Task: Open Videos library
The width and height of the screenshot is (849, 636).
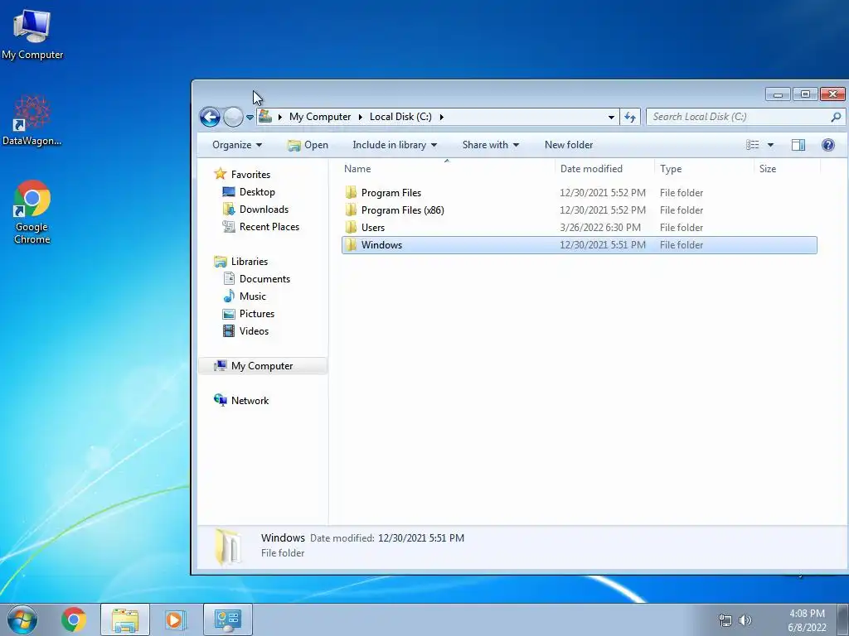Action: click(254, 331)
